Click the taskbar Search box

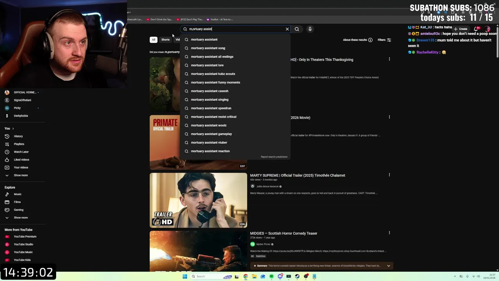click(212, 276)
